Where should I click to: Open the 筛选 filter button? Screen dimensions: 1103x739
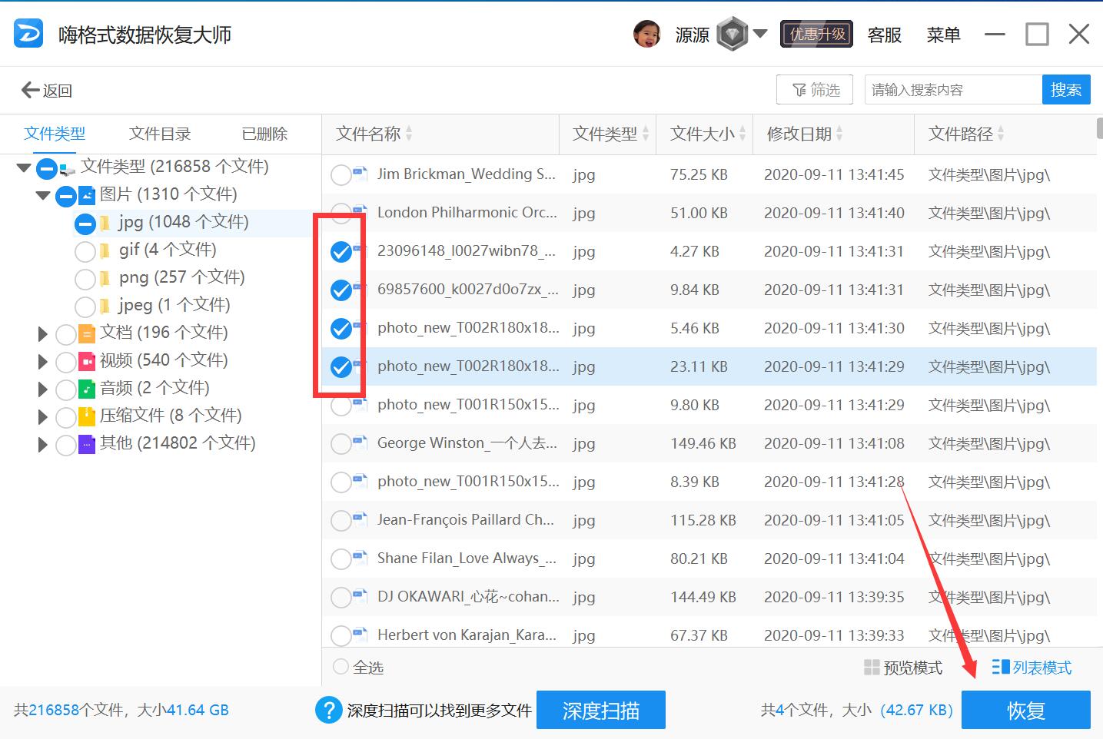[816, 90]
